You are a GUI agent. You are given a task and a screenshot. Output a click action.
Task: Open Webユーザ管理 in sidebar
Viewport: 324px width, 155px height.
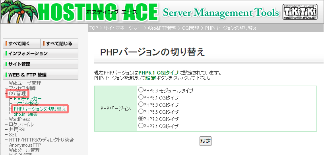pyautogui.click(x=25, y=83)
